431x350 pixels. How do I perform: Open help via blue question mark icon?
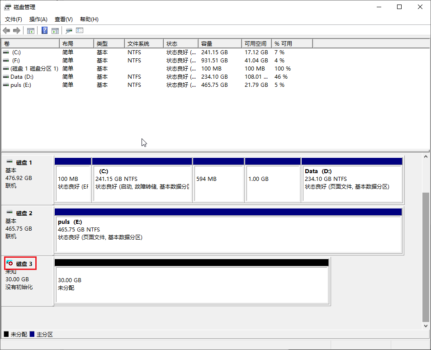click(45, 31)
